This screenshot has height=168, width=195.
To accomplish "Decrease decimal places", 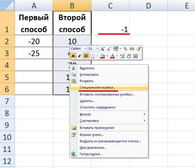I will 129,56.
